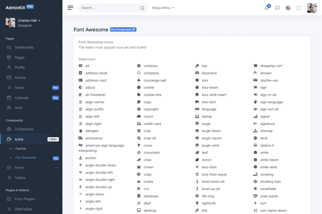322x214 pixels.
Task: Click the Charles Hall sidebar avatar
Action: click(x=10, y=23)
